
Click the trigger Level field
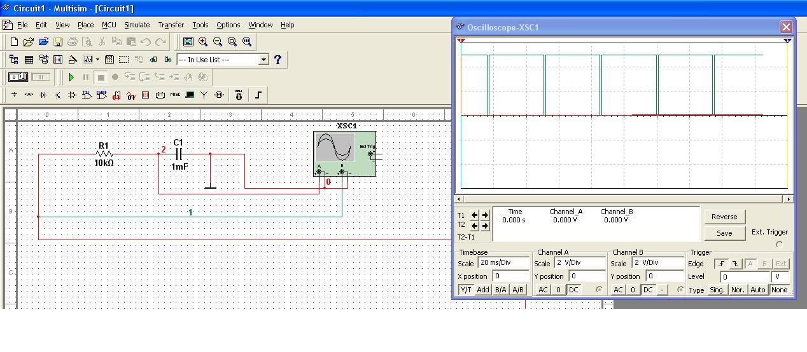click(745, 276)
